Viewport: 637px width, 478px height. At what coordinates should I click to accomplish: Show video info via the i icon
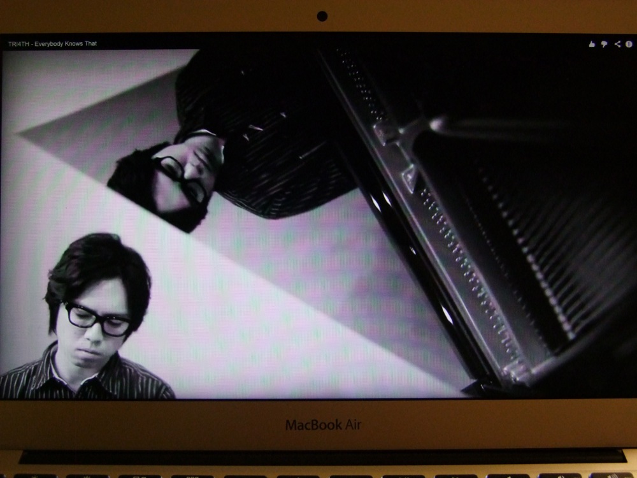[x=629, y=44]
